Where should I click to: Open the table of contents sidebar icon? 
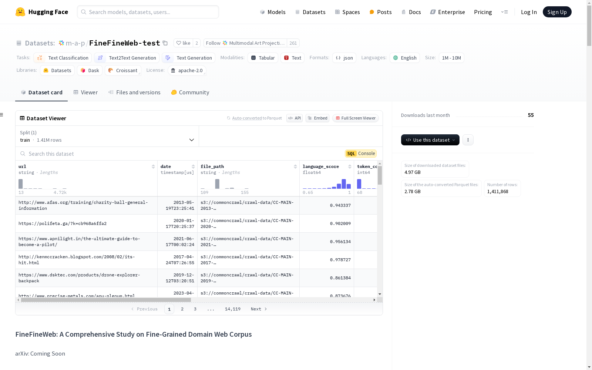[x=2, y=115]
